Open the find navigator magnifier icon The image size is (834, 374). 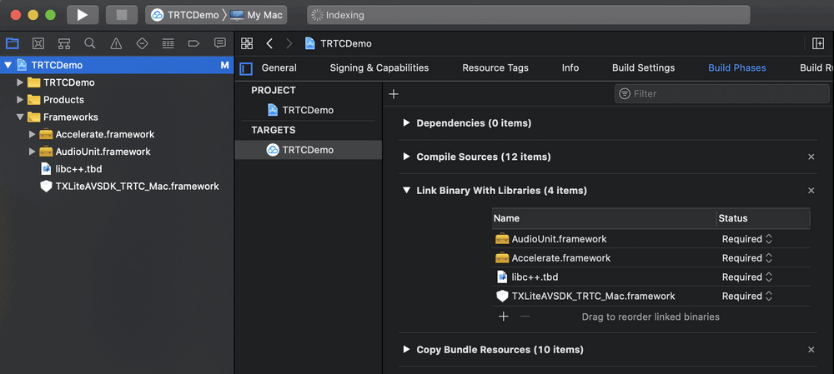[x=90, y=43]
